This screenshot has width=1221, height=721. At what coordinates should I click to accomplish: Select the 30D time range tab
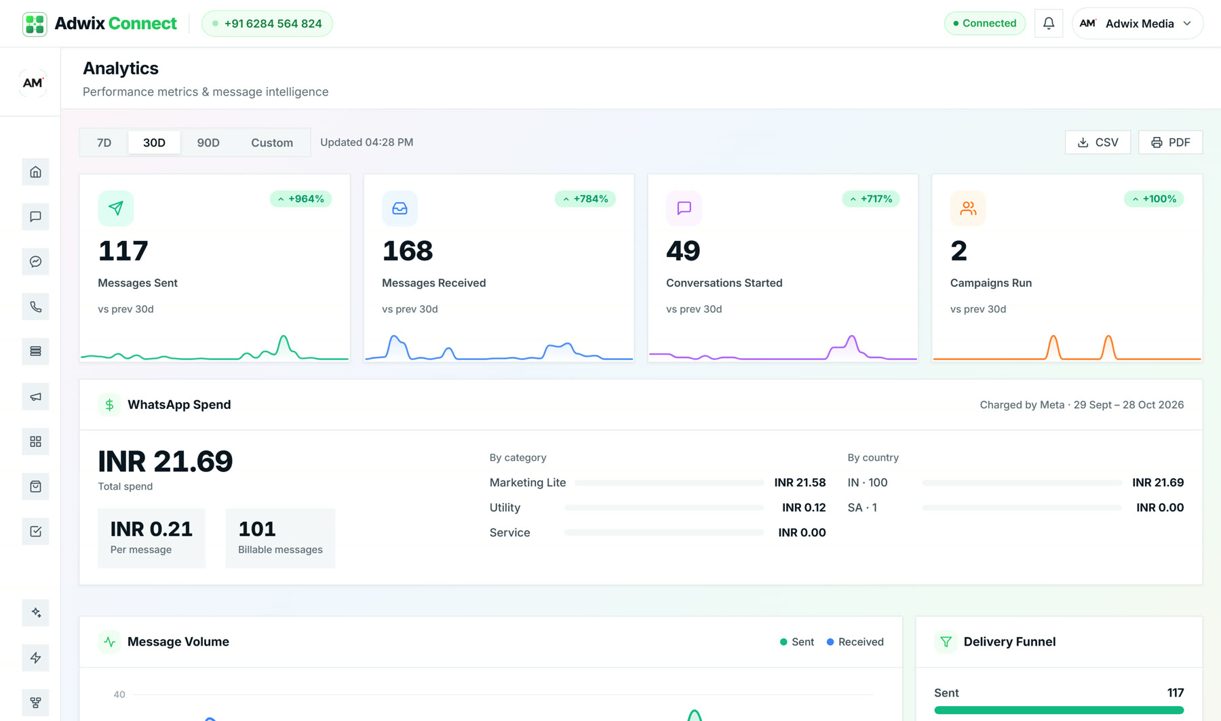(154, 142)
